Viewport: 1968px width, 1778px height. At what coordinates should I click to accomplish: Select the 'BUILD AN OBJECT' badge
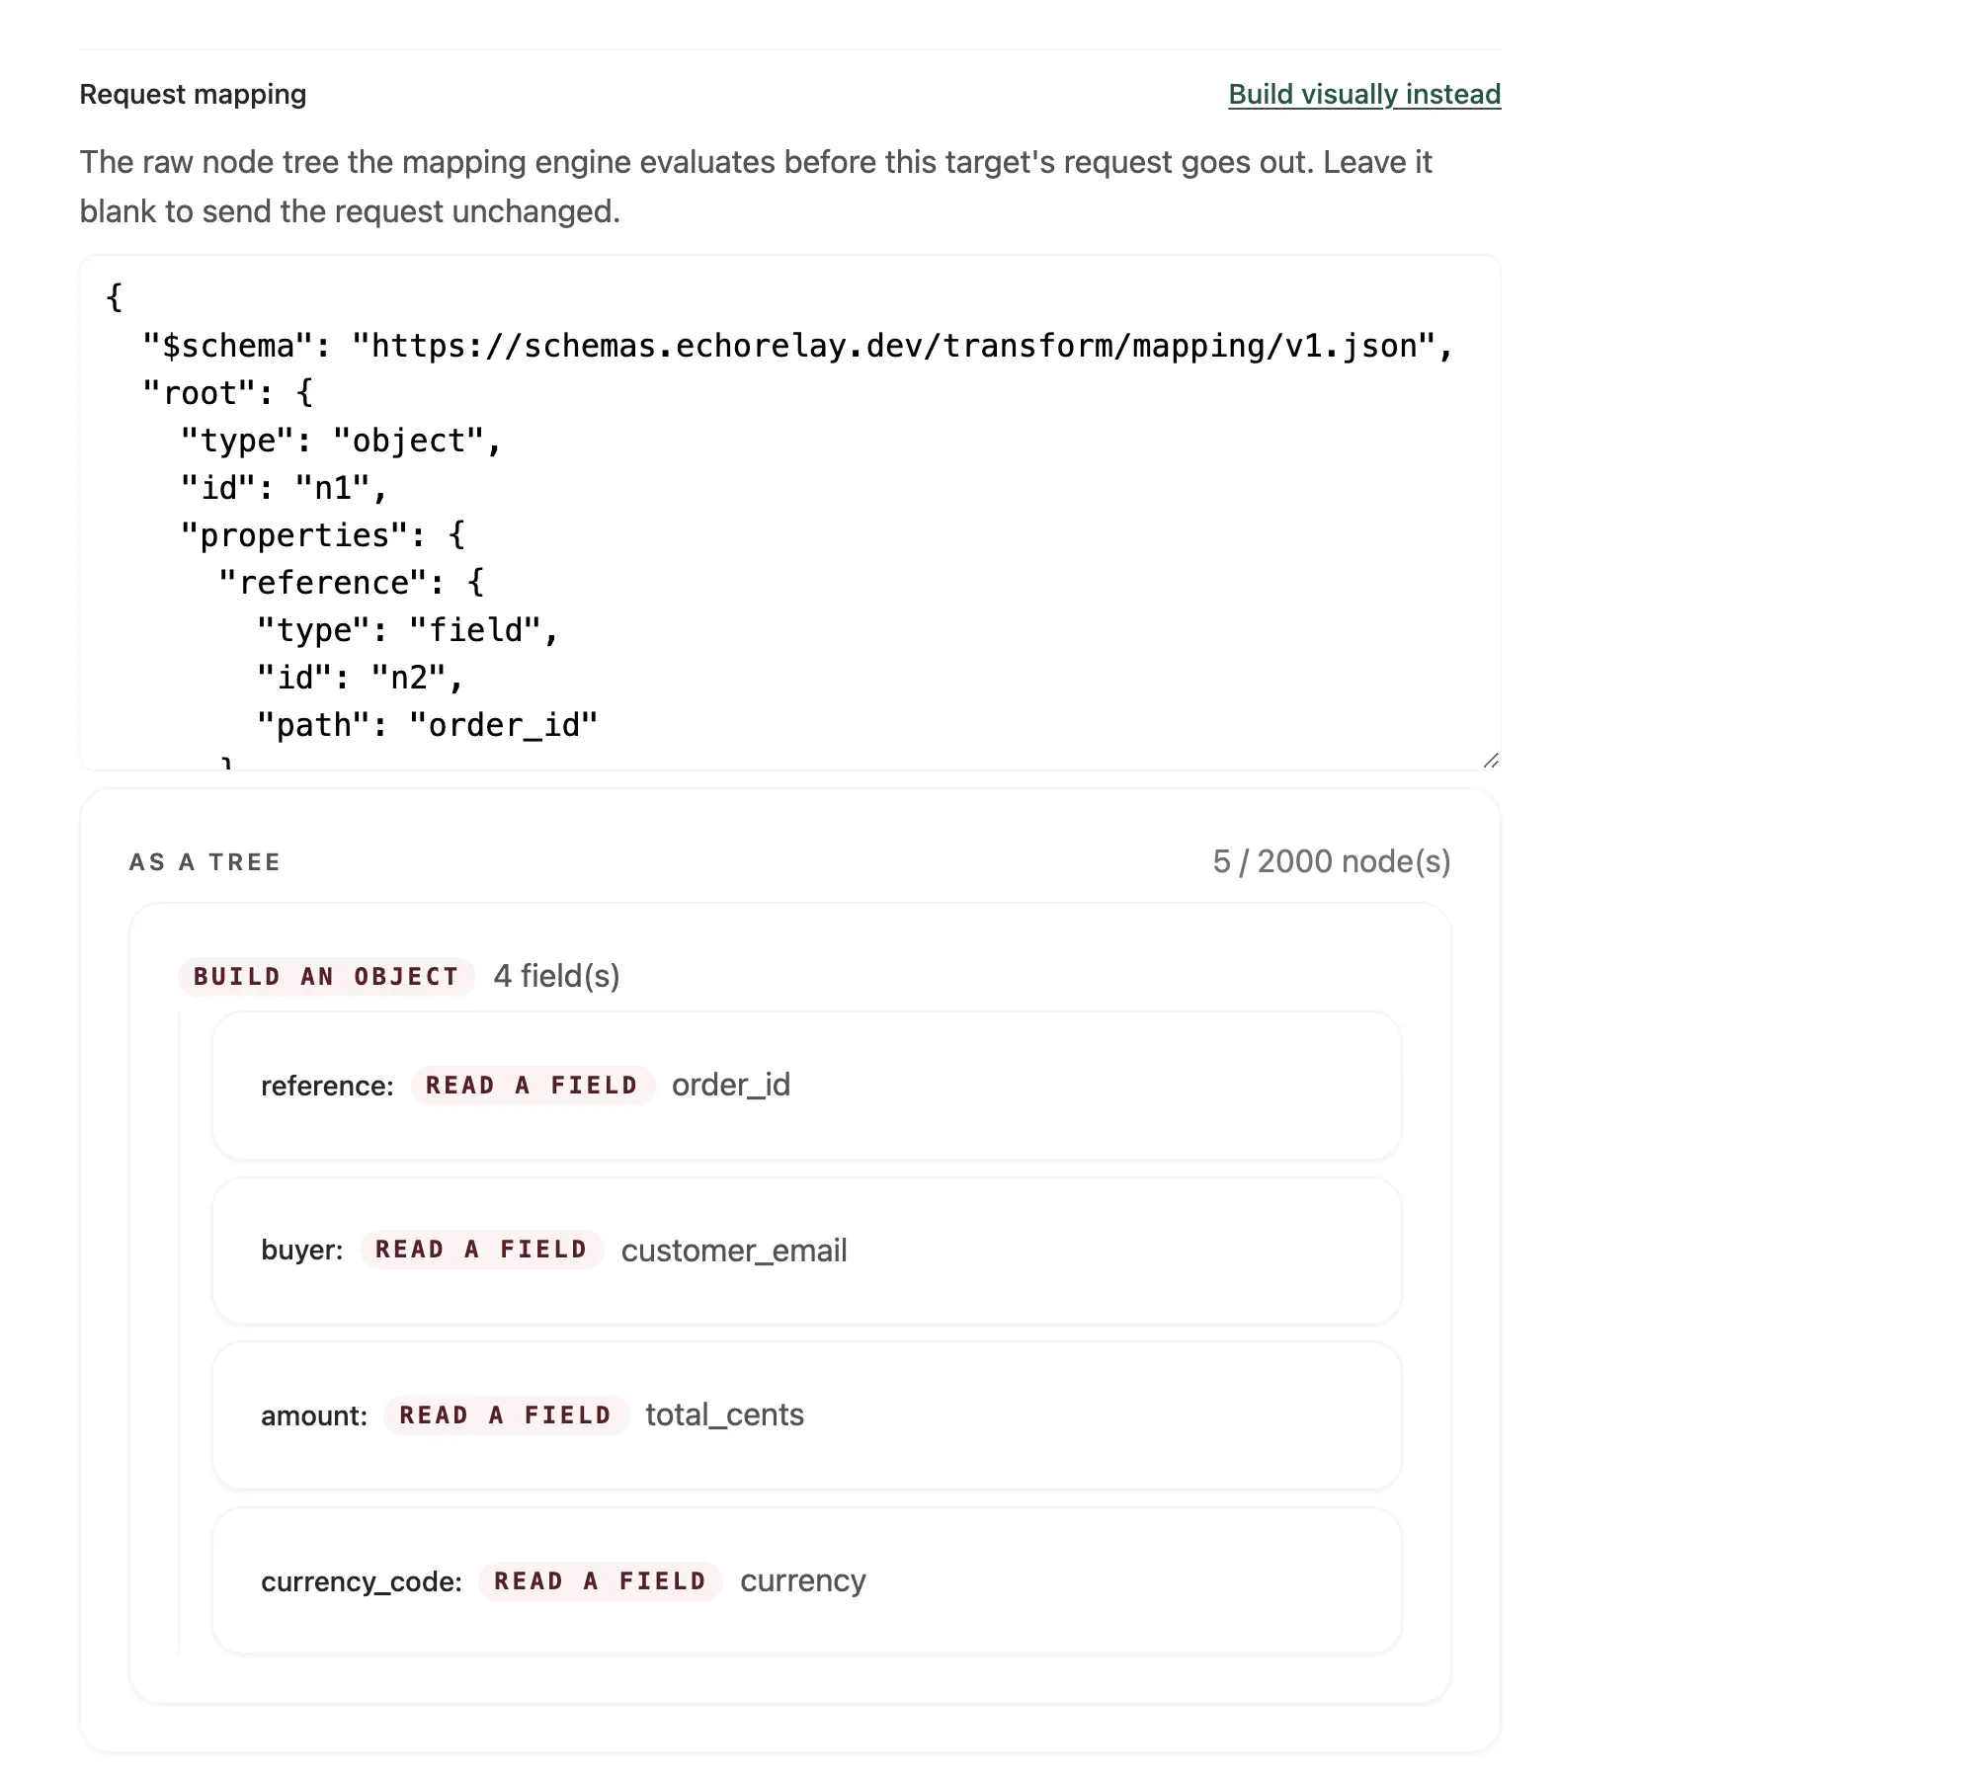327,977
